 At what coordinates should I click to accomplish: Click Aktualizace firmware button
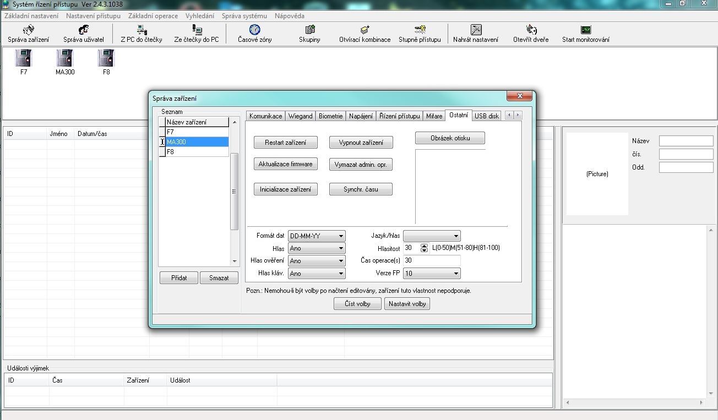point(286,164)
